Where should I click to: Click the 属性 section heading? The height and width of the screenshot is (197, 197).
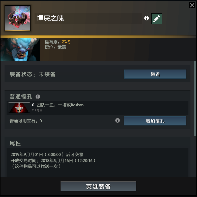(15, 143)
